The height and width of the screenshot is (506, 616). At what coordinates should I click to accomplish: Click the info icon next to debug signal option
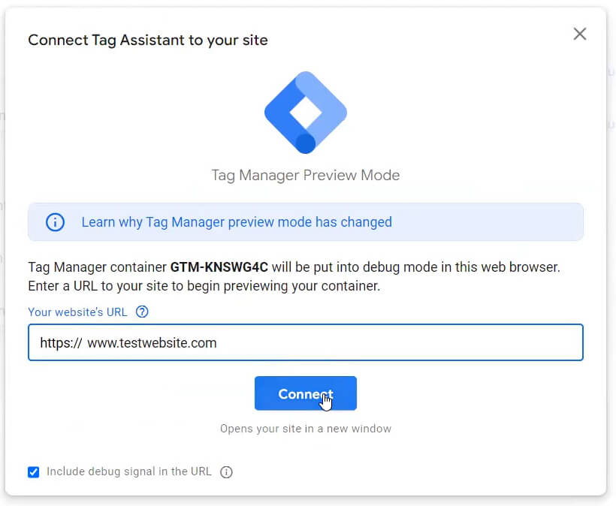click(x=226, y=472)
